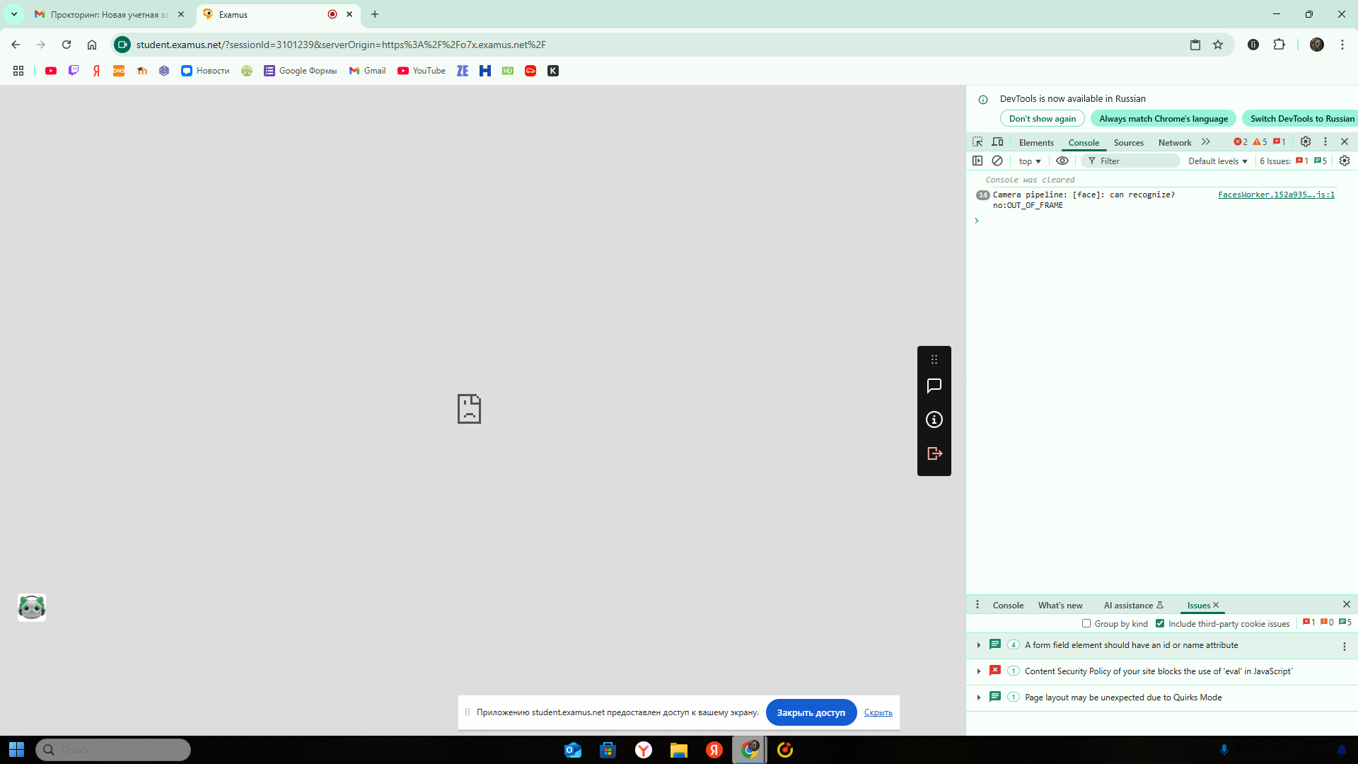The image size is (1358, 764).
Task: Click the info icon in Examus sidebar
Action: [934, 419]
